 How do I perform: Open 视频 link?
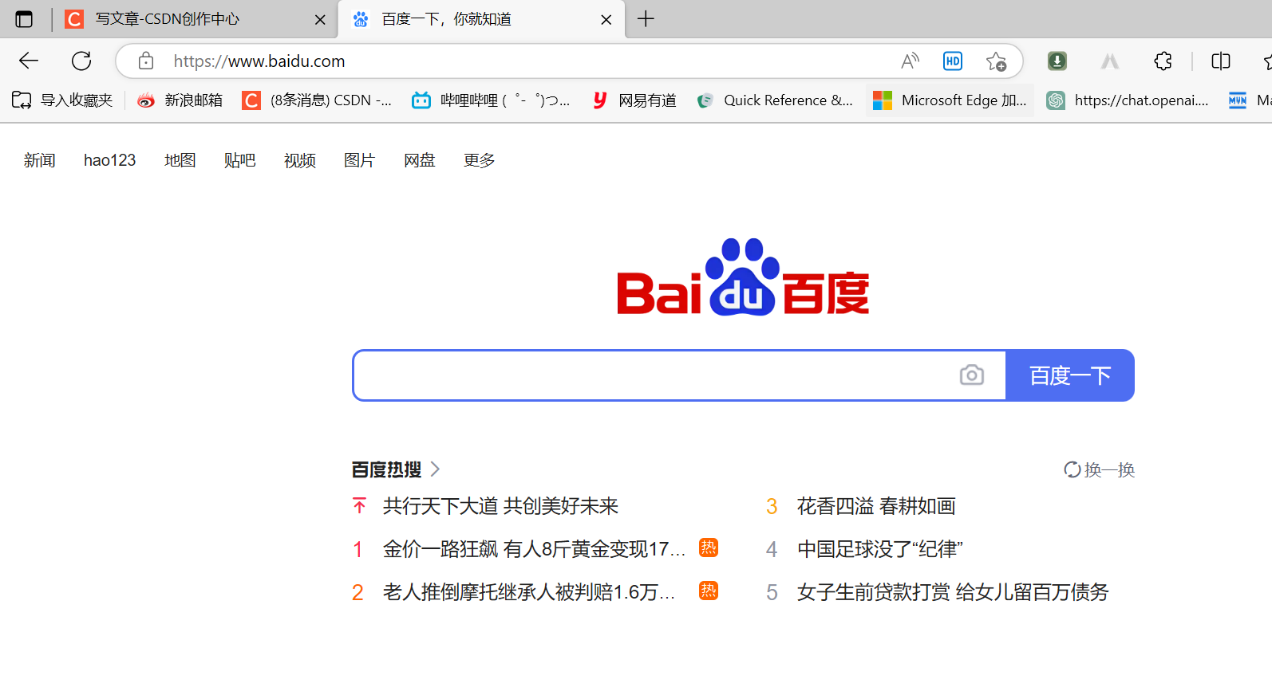point(300,160)
